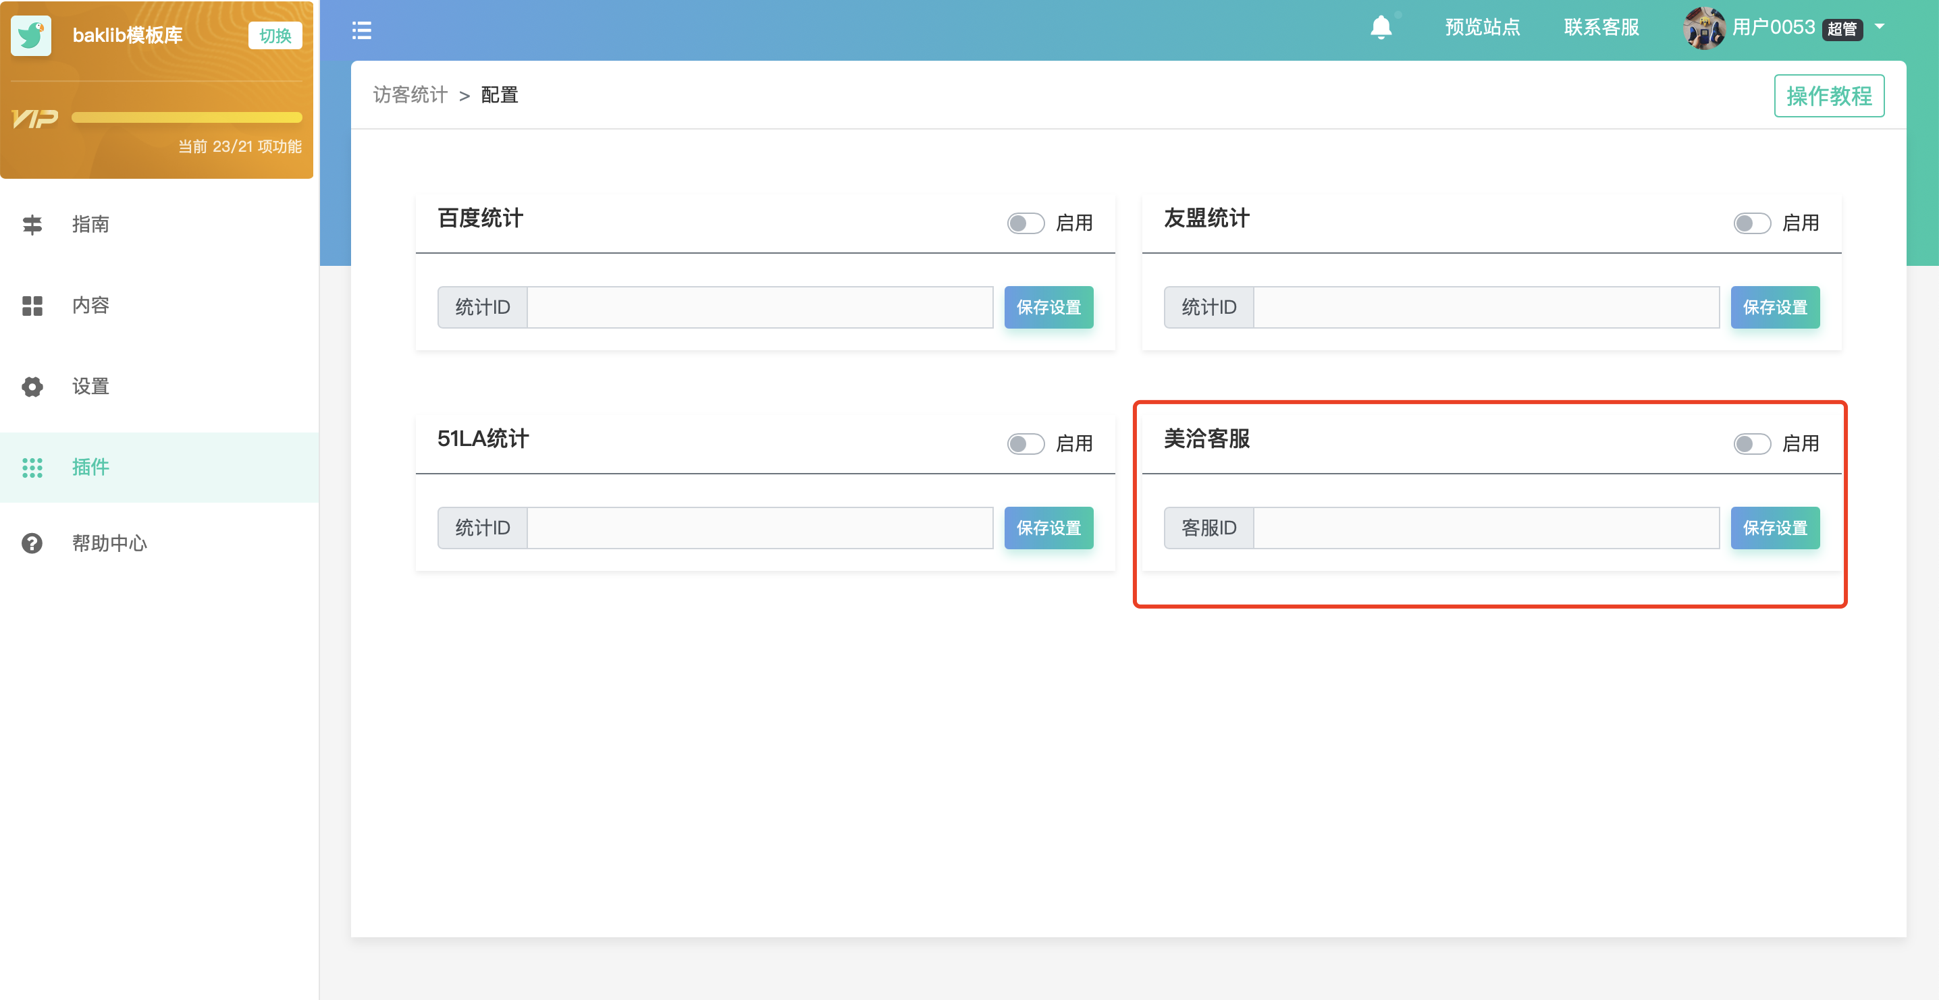Open the 设置 menu item

pyautogui.click(x=159, y=387)
